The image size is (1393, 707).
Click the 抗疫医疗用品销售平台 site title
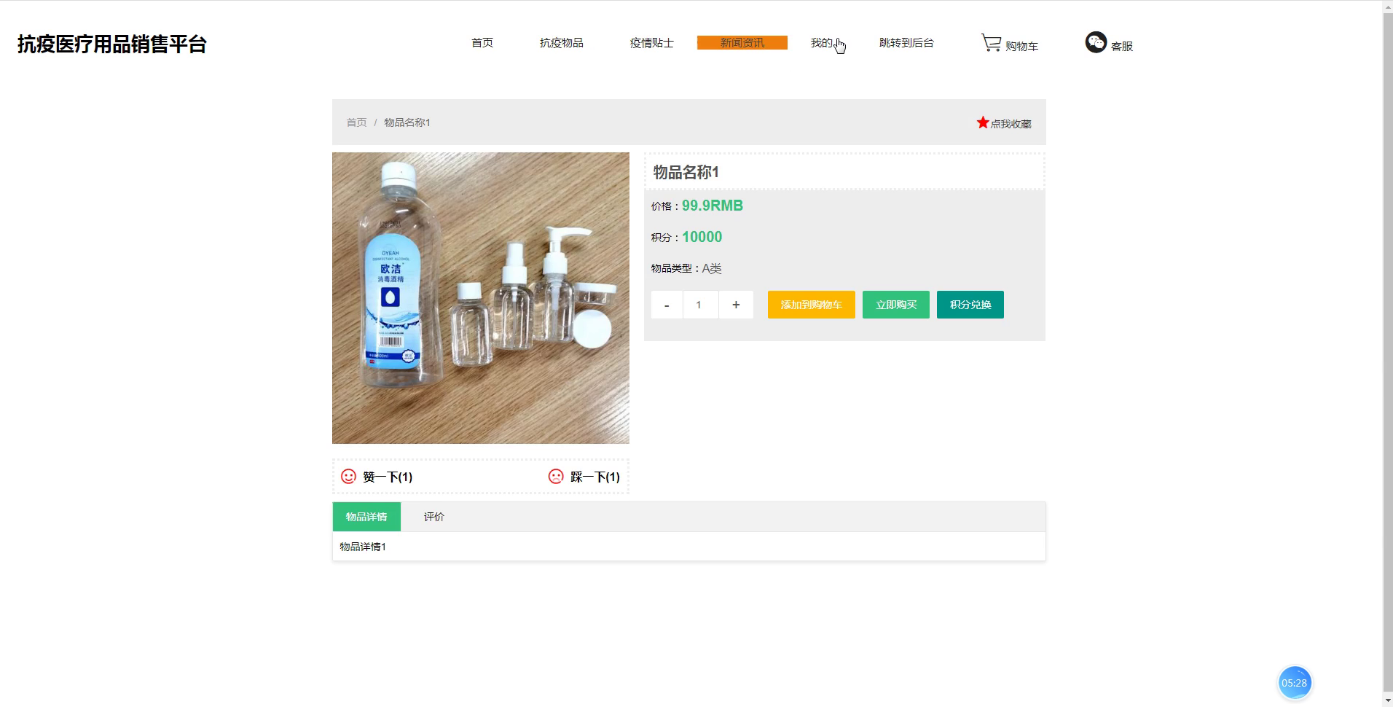[112, 44]
